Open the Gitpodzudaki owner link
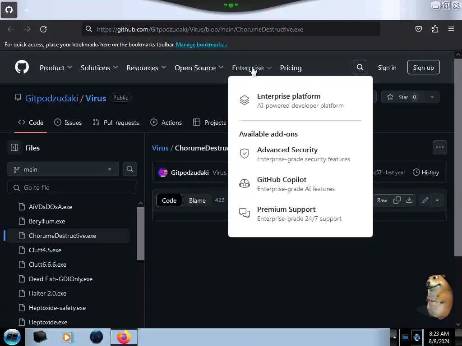The width and height of the screenshot is (462, 346). click(51, 98)
